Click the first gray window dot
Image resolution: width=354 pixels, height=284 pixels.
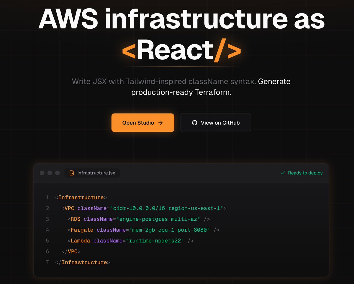(42, 173)
